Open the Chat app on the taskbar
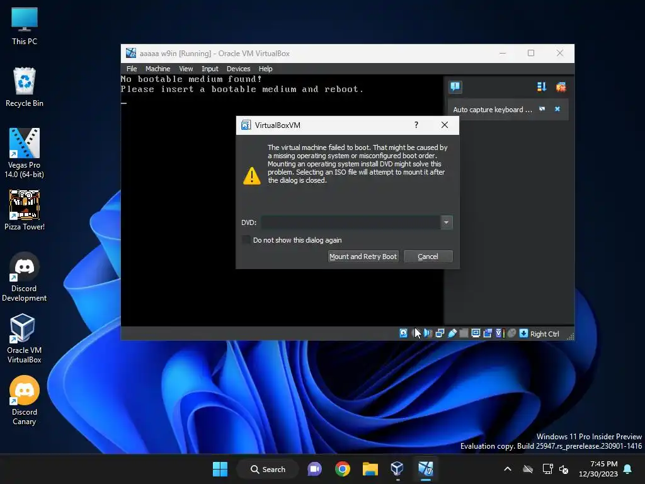This screenshot has width=645, height=484. pos(315,469)
